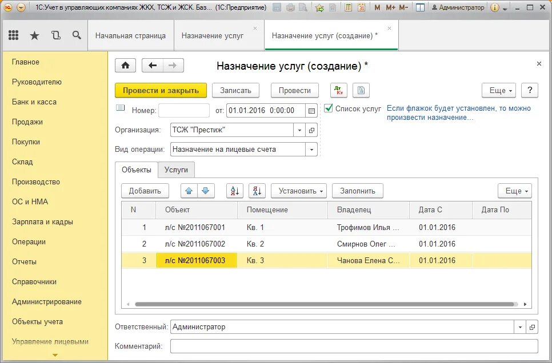Screen dimensions: 552x363
Task: Click the Номер input field
Action: [184, 111]
